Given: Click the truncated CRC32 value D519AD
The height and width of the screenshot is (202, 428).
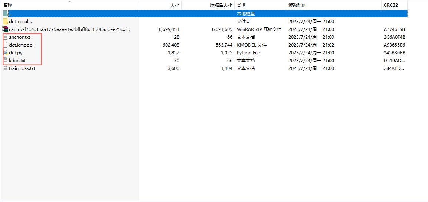Looking at the screenshot, I should coord(393,61).
